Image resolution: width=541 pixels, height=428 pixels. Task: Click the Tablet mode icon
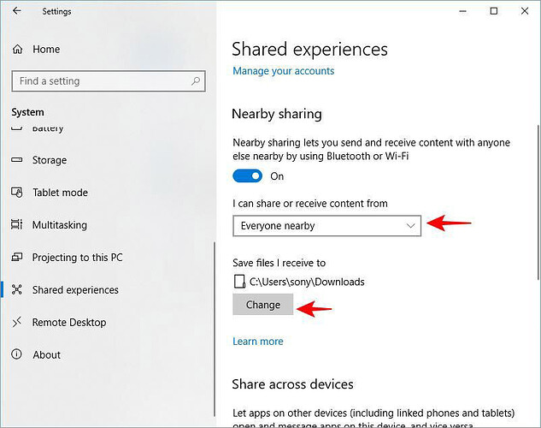(16, 192)
